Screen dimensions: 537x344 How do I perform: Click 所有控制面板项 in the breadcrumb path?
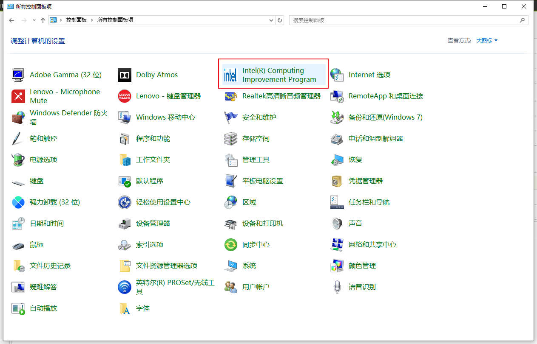115,20
